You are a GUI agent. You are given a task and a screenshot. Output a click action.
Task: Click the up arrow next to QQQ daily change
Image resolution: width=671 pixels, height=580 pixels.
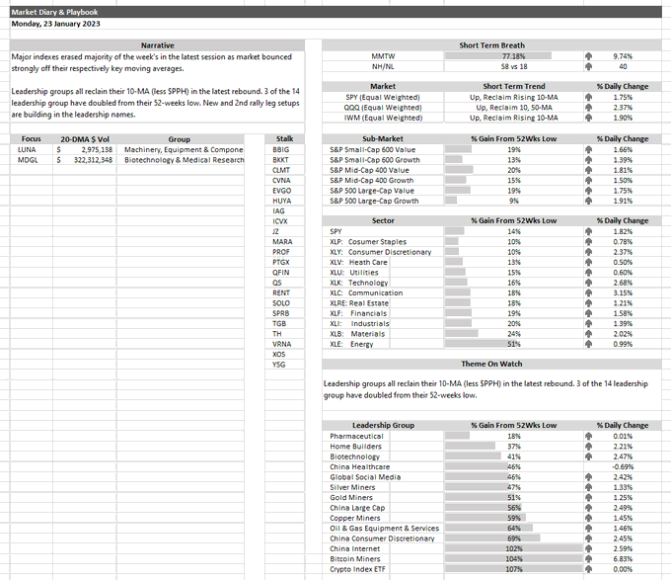(588, 108)
